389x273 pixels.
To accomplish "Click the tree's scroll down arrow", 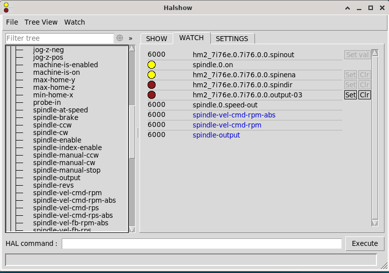I will click(132, 229).
